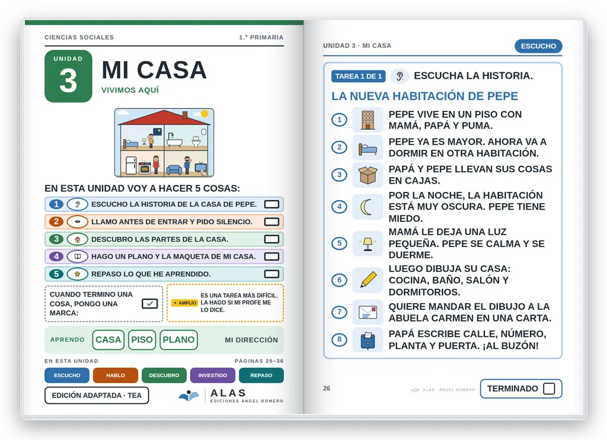Click circled number 4 in the story list
Viewport: 607px width, 440px height.
click(340, 207)
